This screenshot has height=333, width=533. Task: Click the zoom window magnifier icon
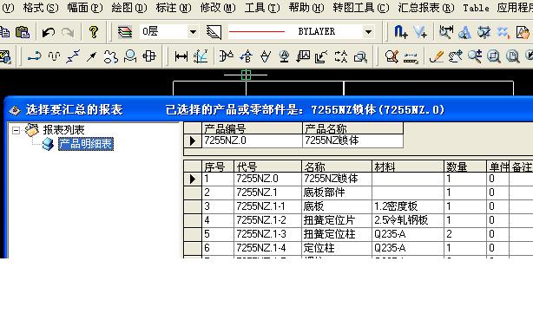pyautogui.click(x=493, y=56)
